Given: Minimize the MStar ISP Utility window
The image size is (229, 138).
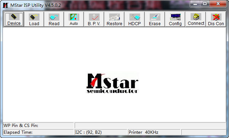Looking at the screenshot, I should pyautogui.click(x=195, y=4).
